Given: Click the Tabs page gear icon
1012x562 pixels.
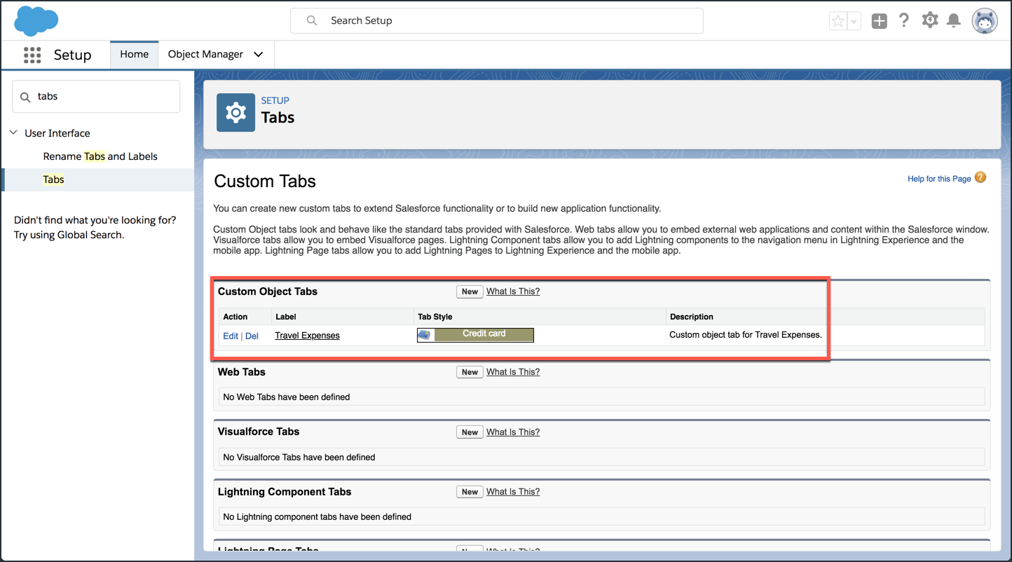Looking at the screenshot, I should tap(235, 112).
